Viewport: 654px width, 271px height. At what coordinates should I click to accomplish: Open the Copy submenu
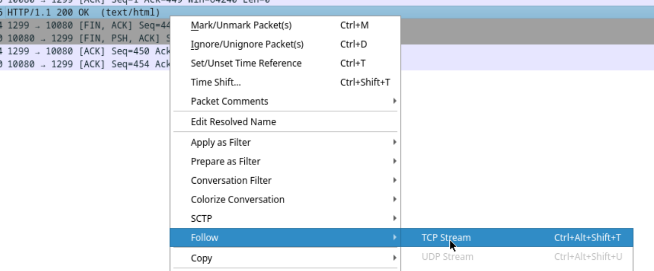coord(201,258)
